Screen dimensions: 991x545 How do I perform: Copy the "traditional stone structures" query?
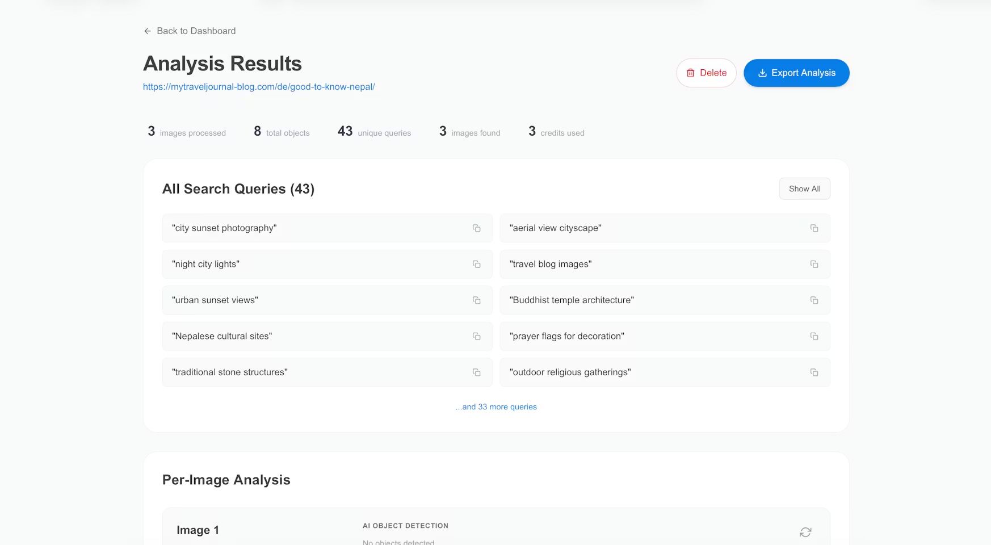[476, 372]
